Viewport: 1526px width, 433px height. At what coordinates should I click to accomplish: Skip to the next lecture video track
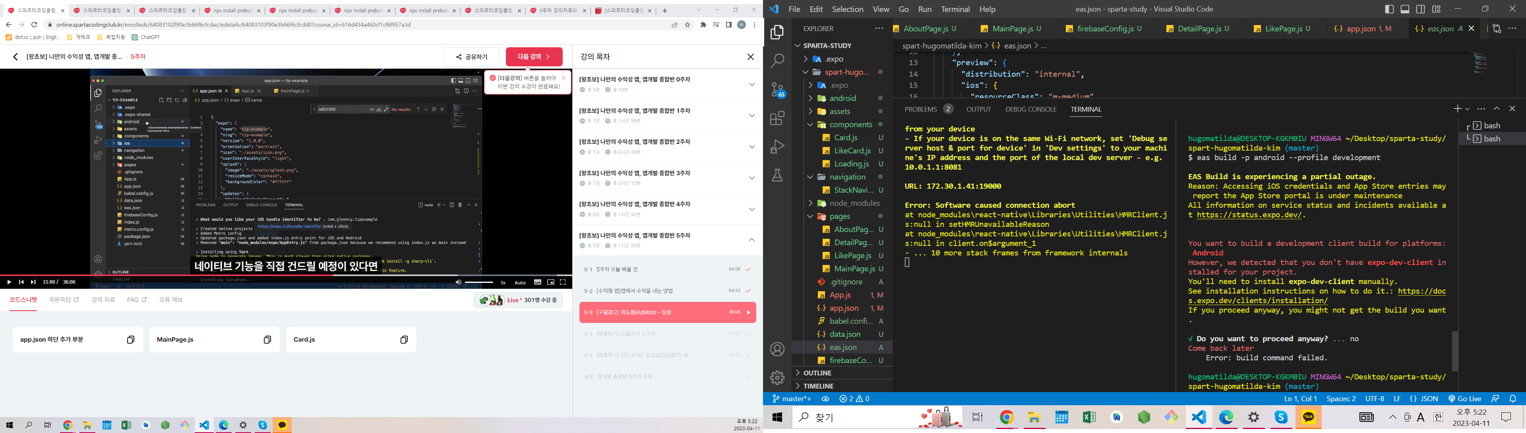click(x=33, y=282)
